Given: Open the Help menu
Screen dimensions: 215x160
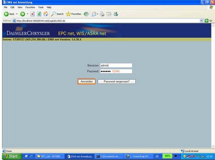Looking at the screenshot, I should (49, 7).
